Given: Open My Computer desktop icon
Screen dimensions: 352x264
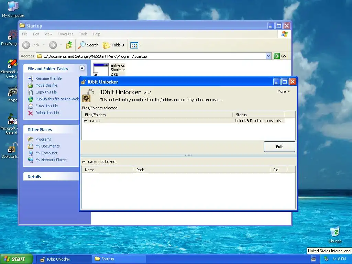Looking at the screenshot, I should 13,9.
